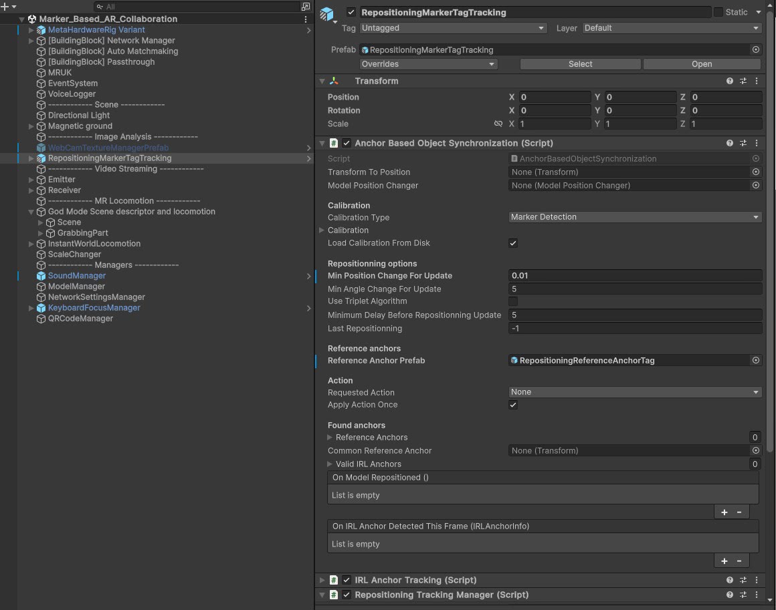Viewport: 776px width, 610px height.
Task: Open Transform component preset settings icon
Action: (x=743, y=81)
